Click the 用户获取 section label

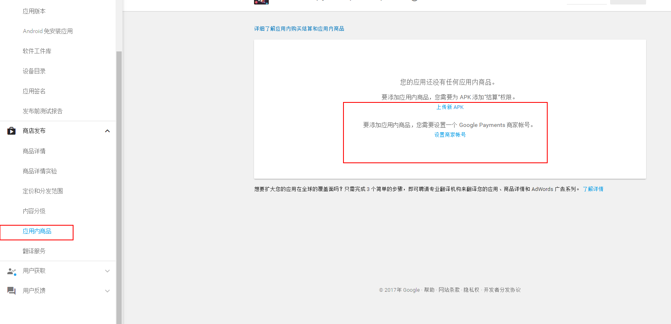pyautogui.click(x=34, y=271)
